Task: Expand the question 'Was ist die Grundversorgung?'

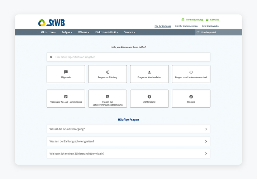Action: (x=128, y=129)
